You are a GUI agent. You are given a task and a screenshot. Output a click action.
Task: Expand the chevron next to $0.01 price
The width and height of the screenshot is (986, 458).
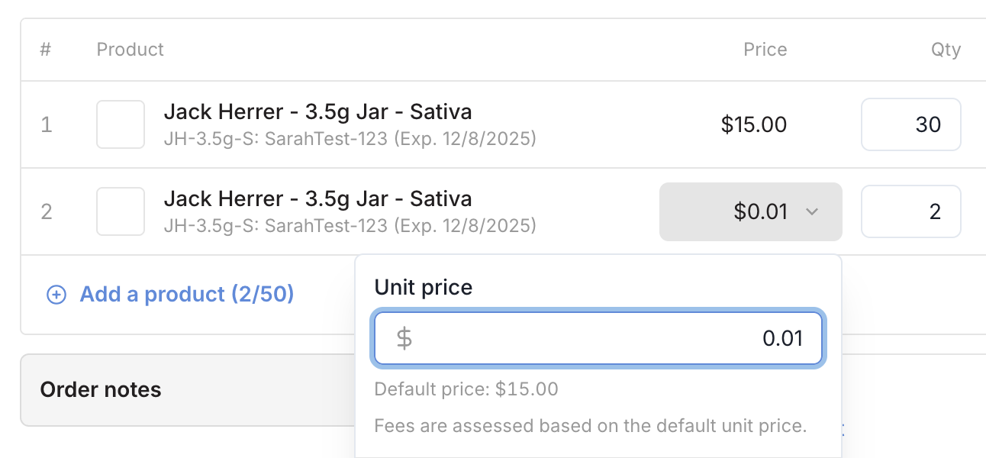[812, 211]
